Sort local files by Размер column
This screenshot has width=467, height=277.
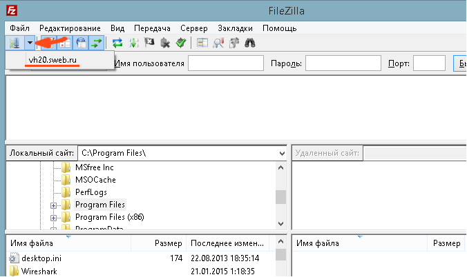pos(158,243)
